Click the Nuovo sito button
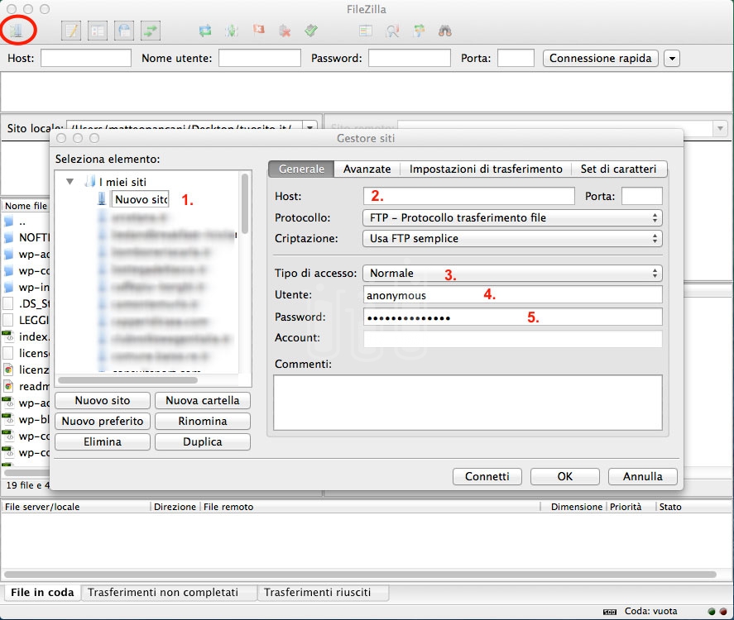 pos(103,401)
